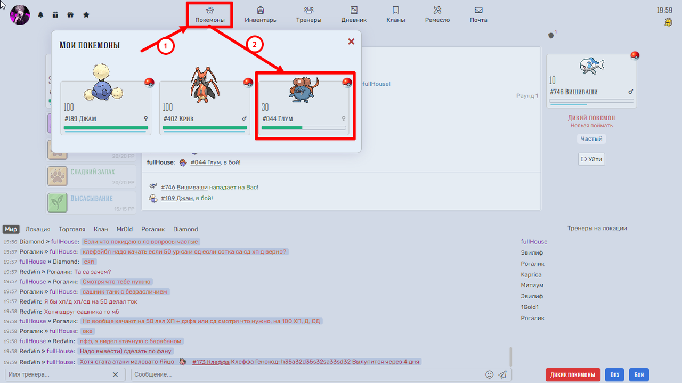Open the emoji smiley picker

(x=490, y=374)
